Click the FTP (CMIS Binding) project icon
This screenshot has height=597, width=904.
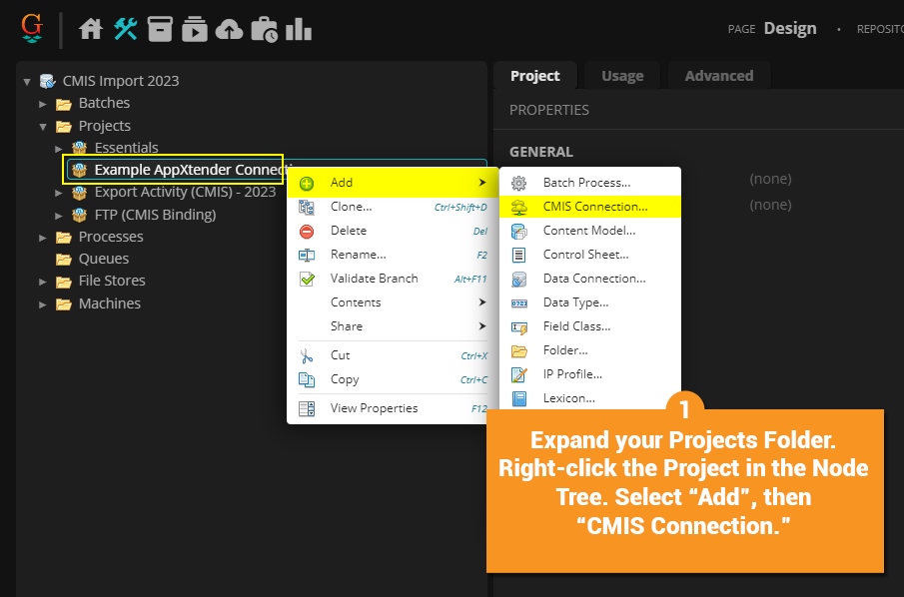click(x=79, y=215)
